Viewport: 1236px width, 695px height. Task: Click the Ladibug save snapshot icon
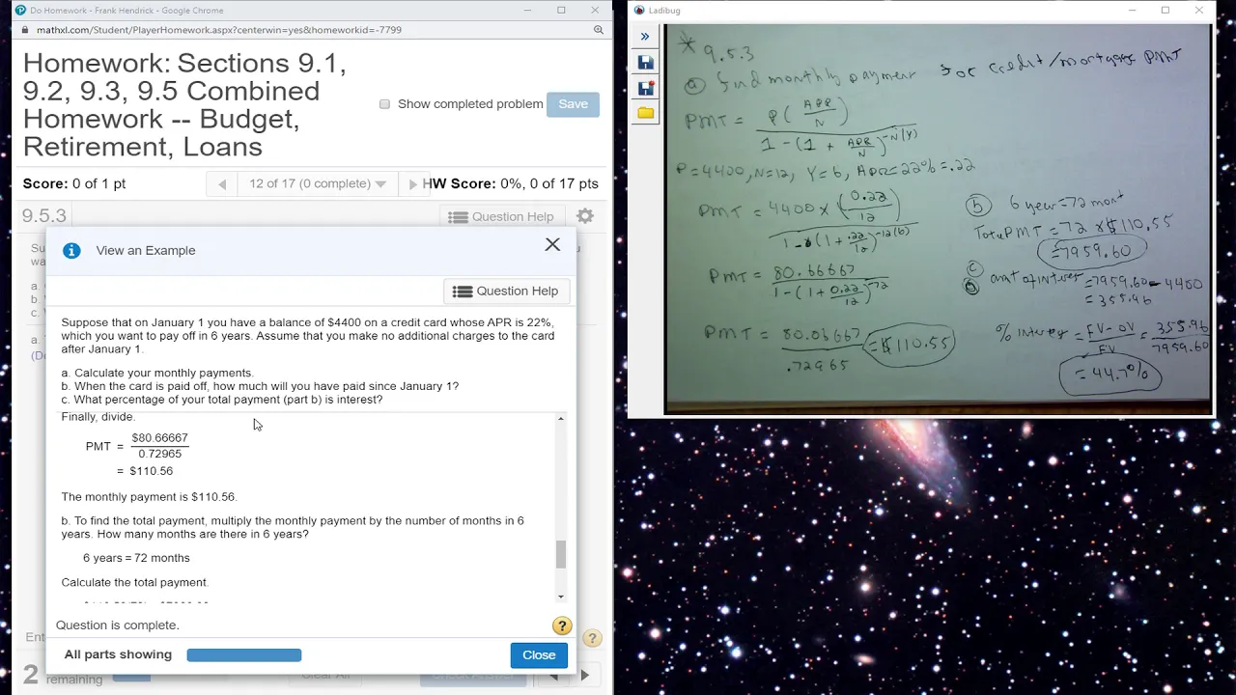pyautogui.click(x=645, y=63)
